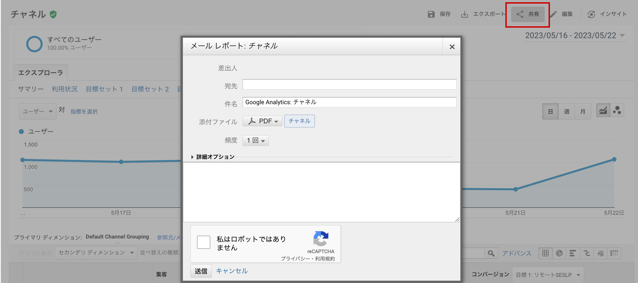Switch to the 利用状況 tab
This screenshot has width=638, height=283.
(x=65, y=89)
